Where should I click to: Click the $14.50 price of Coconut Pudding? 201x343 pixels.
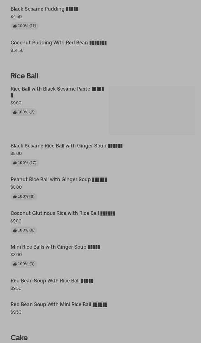(17, 50)
